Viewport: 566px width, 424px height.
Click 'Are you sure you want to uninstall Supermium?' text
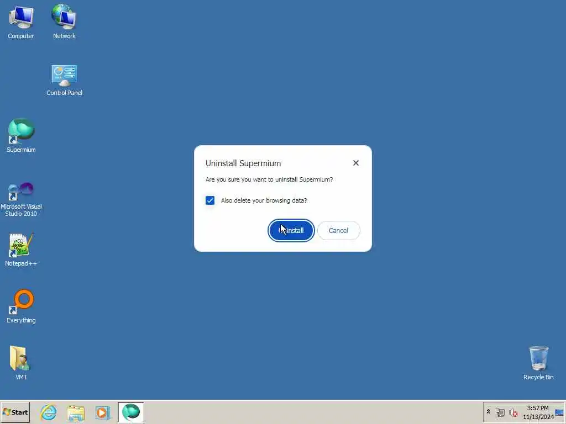(x=269, y=179)
